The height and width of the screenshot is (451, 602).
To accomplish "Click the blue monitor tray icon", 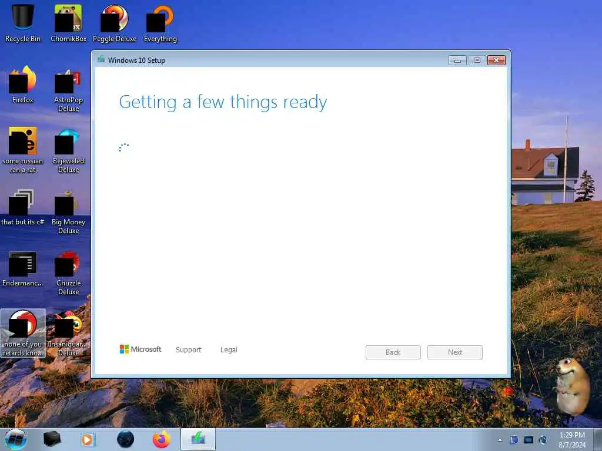I will (x=529, y=440).
